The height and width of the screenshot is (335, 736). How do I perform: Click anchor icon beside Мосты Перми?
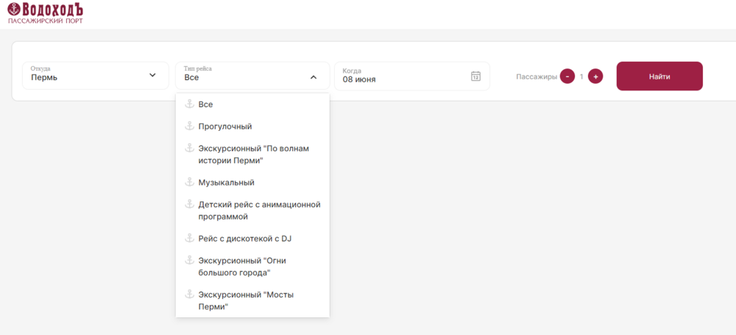[189, 295]
